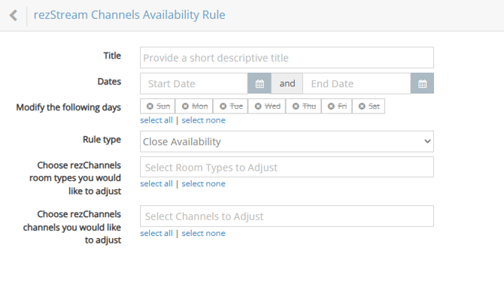The image size is (504, 287).
Task: Open the Select Channels to Adjust field
Action: [287, 216]
